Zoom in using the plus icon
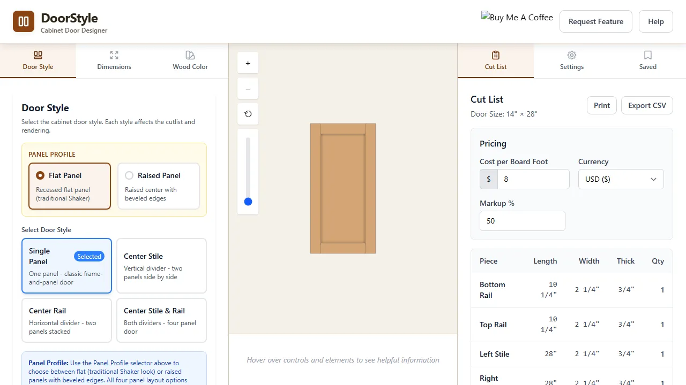686x385 pixels. (248, 63)
